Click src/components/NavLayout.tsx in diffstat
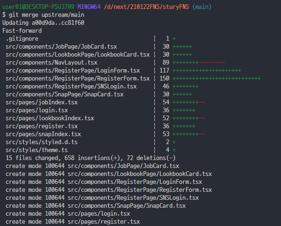The image size is (281, 226). (x=51, y=62)
